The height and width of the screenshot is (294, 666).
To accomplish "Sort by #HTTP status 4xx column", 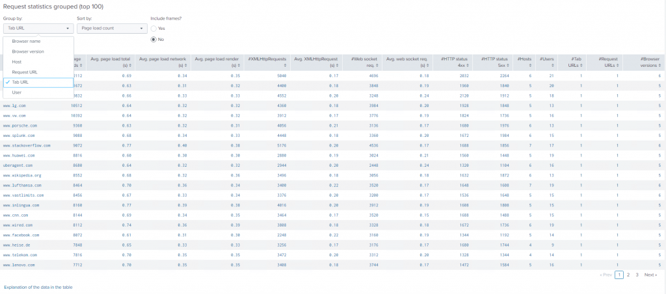I will [x=453, y=62].
